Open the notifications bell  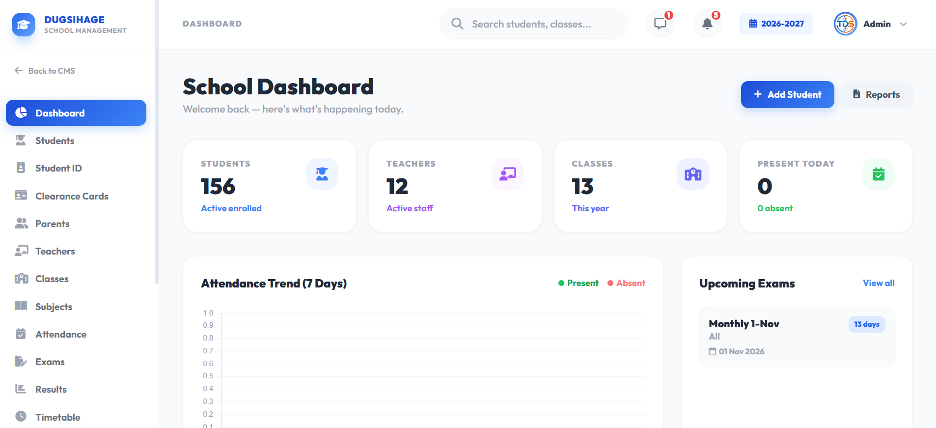pyautogui.click(x=707, y=24)
